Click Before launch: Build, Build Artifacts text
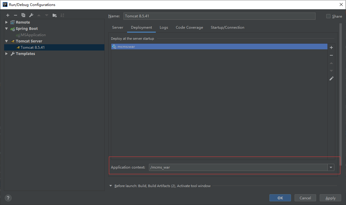This screenshot has height=205, width=346. pyautogui.click(x=162, y=186)
